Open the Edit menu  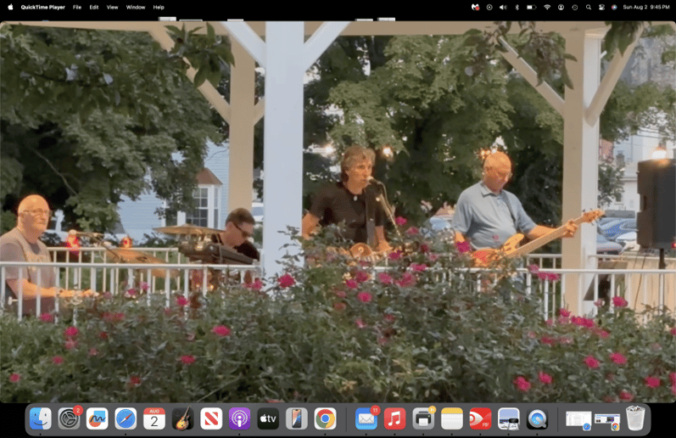tap(94, 8)
